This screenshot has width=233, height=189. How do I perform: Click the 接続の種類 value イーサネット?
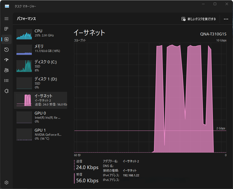coord(130,171)
